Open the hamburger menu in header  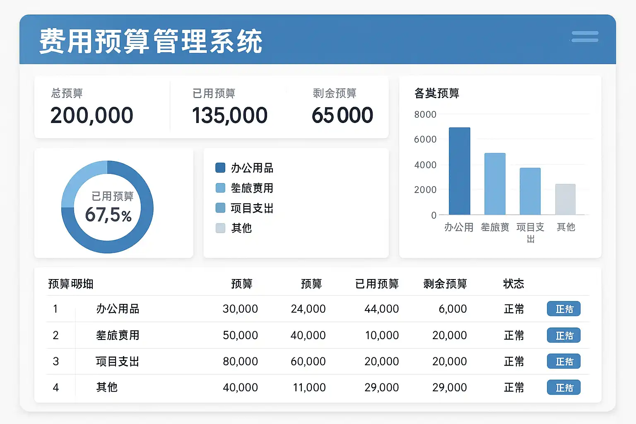tap(585, 36)
